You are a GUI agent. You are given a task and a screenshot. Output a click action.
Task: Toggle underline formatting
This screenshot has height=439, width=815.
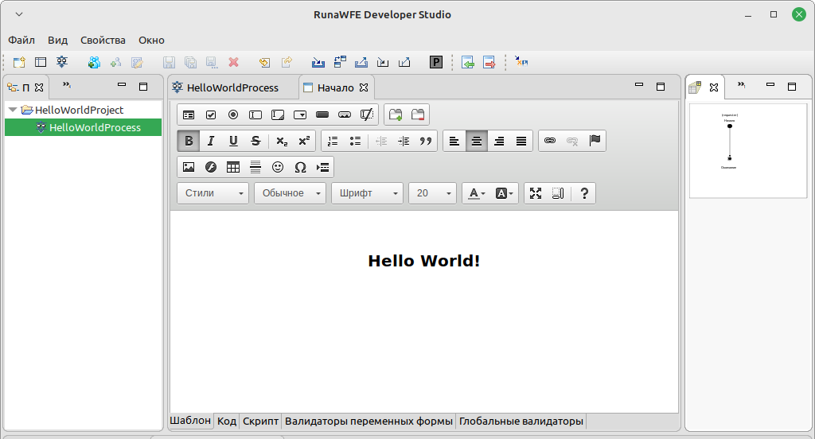tap(233, 141)
